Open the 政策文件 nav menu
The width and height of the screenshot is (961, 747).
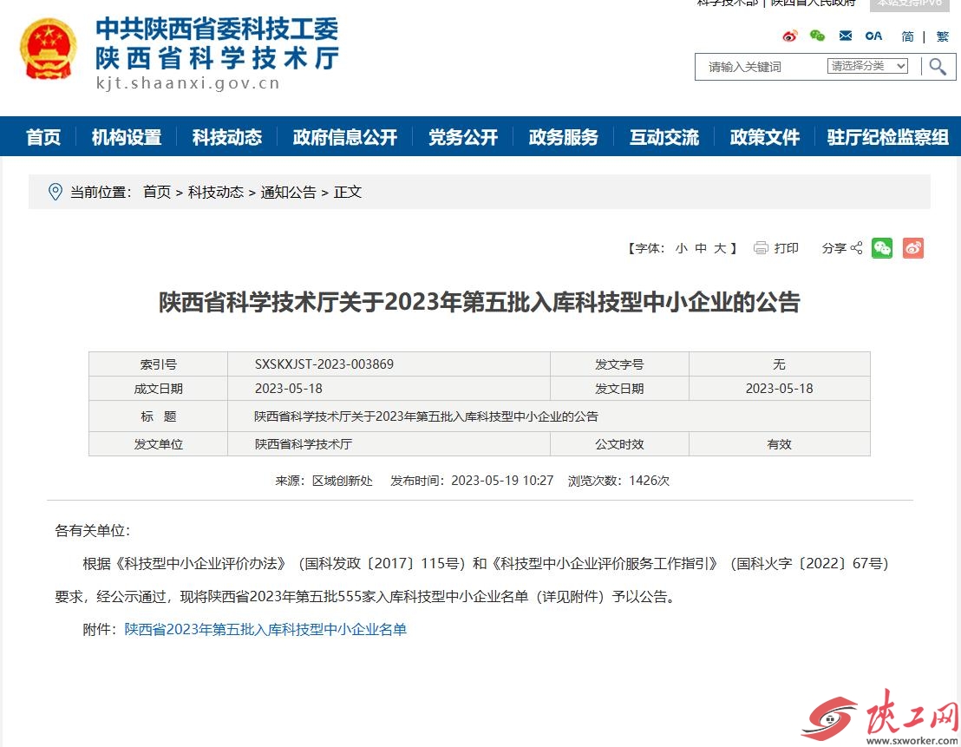[x=765, y=137]
